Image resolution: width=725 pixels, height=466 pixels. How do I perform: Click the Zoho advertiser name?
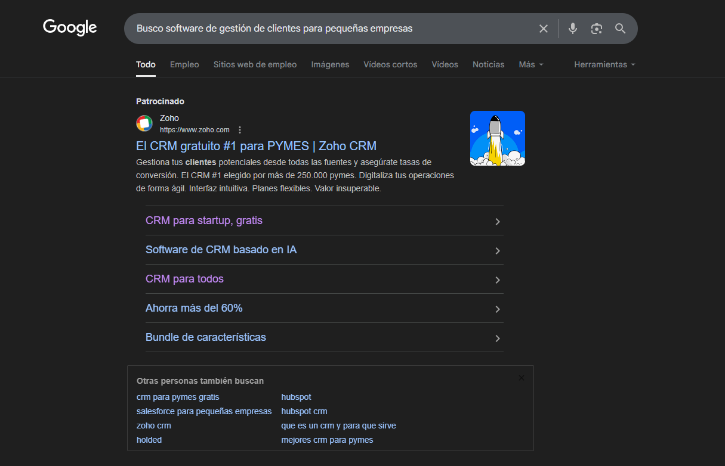click(169, 118)
